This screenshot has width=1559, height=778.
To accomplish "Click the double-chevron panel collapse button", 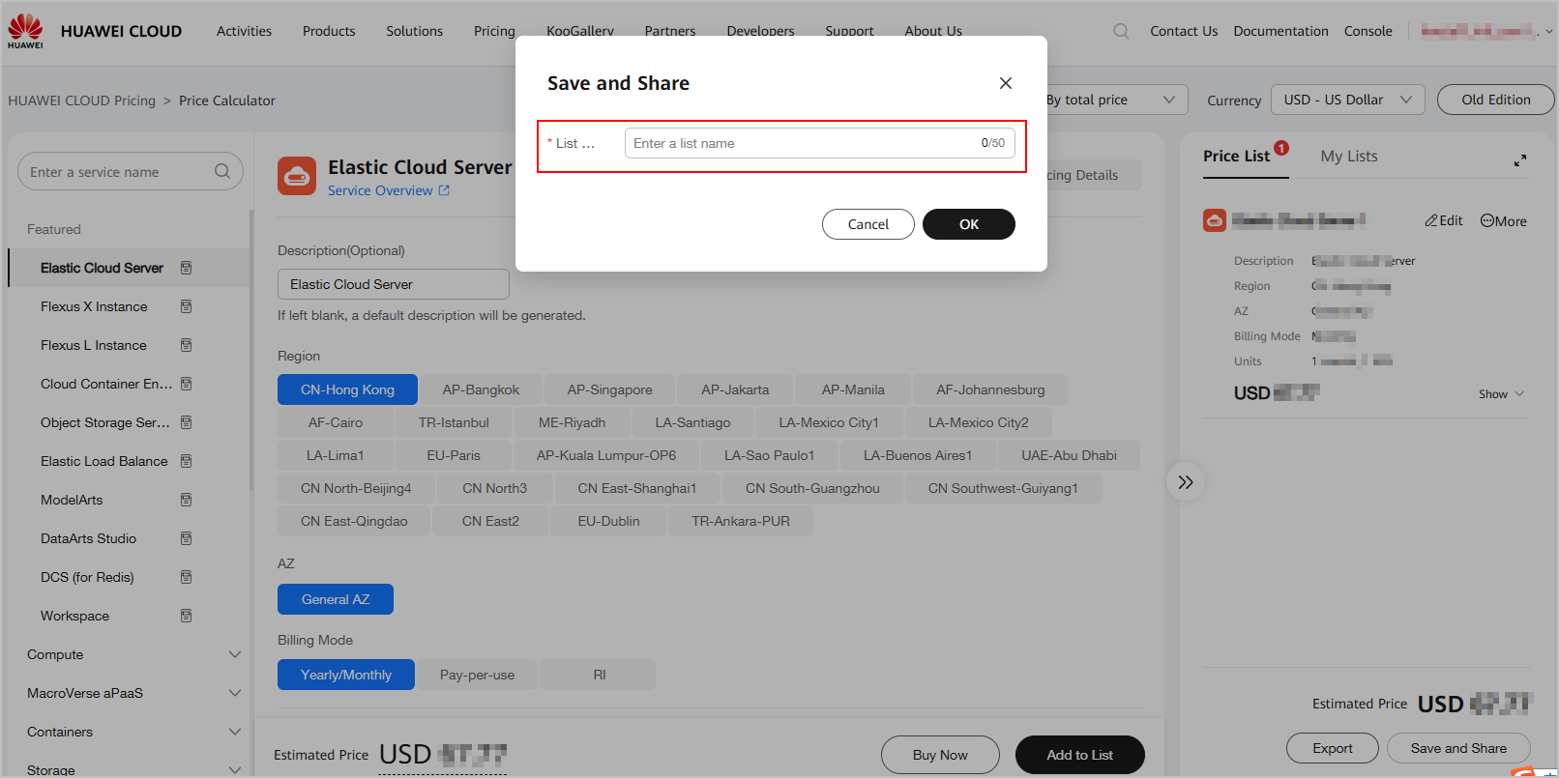I will pos(1186,481).
